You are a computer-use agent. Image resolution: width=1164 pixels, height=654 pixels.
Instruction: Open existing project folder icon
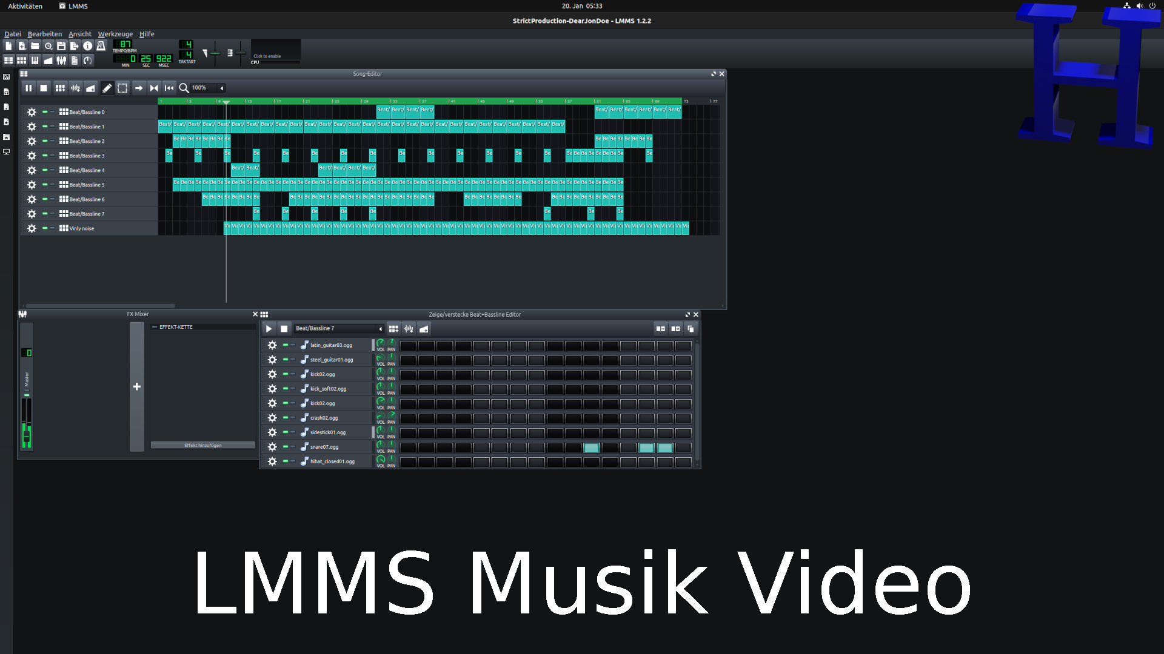point(35,46)
